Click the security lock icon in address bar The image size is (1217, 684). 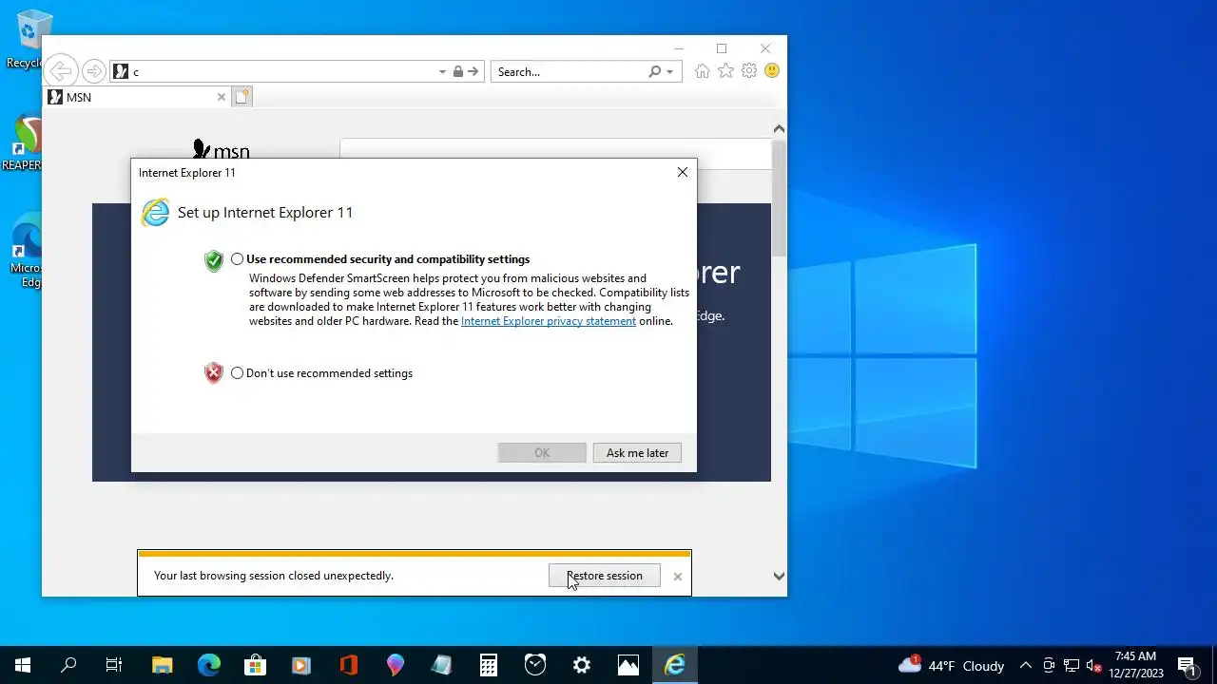pyautogui.click(x=458, y=71)
